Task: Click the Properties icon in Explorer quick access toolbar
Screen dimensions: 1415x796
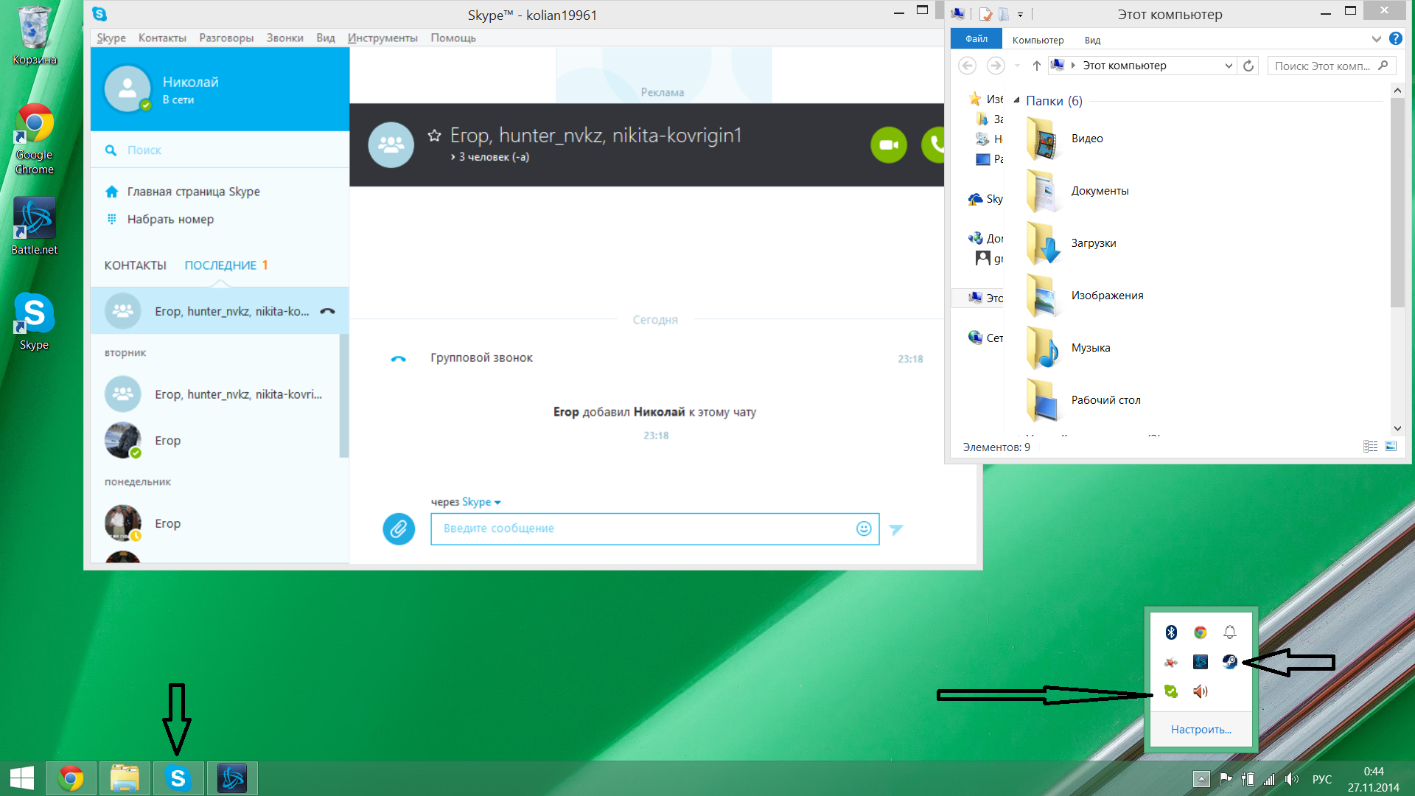Action: tap(986, 14)
